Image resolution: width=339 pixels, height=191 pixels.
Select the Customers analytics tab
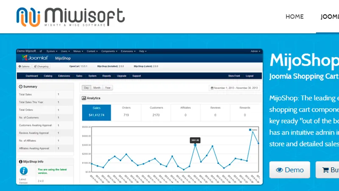(x=156, y=112)
